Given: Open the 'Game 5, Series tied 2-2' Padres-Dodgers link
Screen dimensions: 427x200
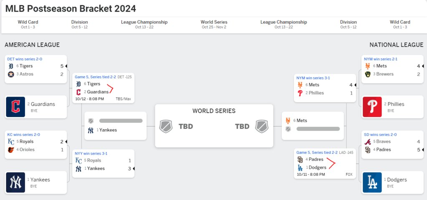Looking at the screenshot, I should [x=317, y=152].
